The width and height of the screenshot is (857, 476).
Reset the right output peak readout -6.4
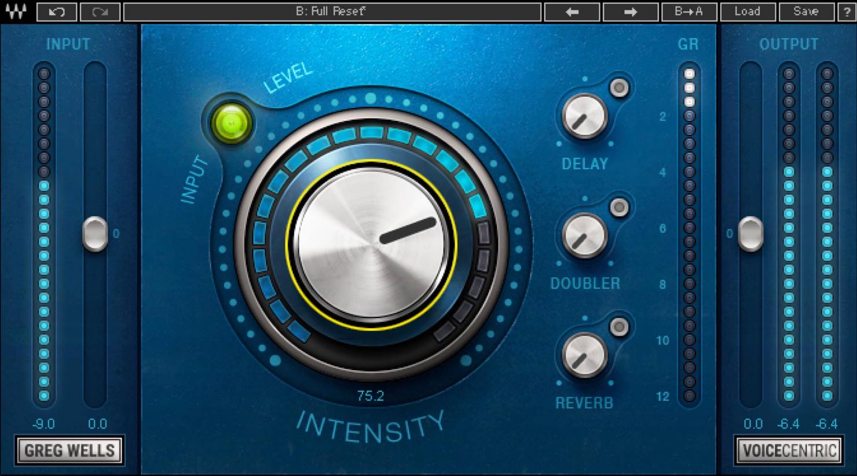[827, 424]
